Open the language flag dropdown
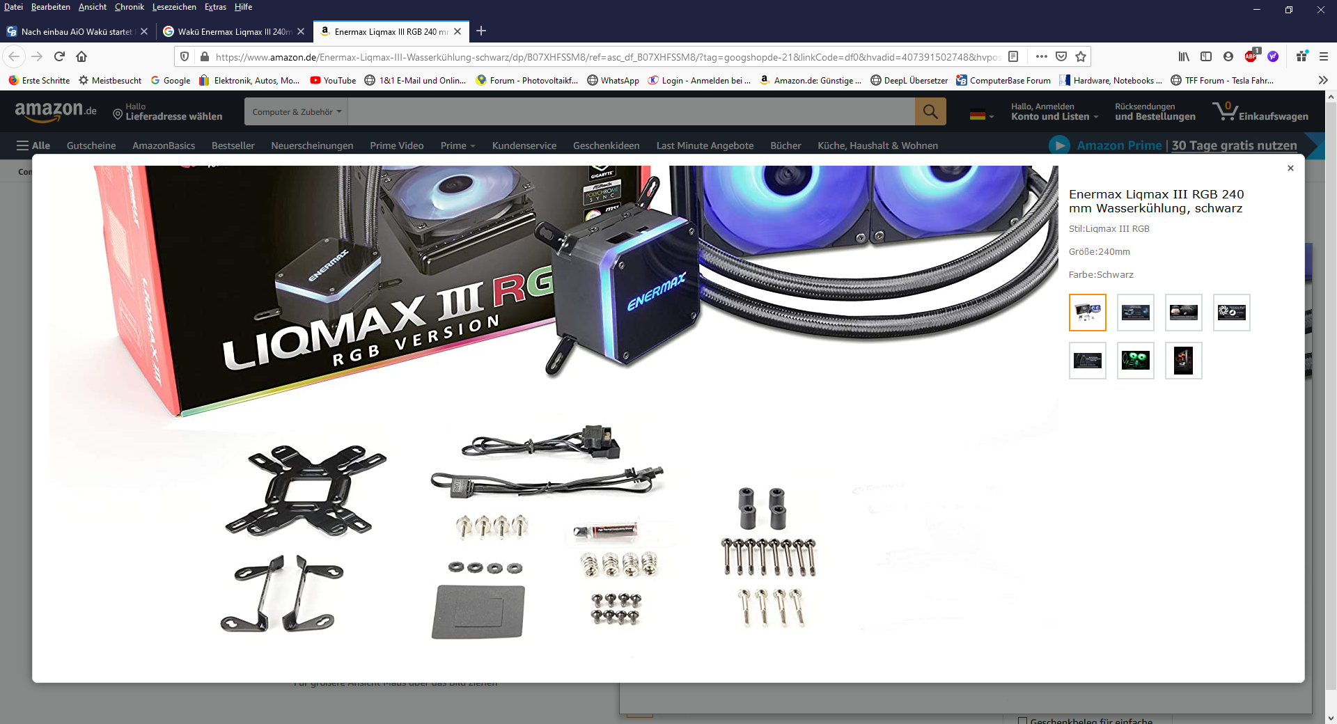The image size is (1337, 724). (982, 116)
